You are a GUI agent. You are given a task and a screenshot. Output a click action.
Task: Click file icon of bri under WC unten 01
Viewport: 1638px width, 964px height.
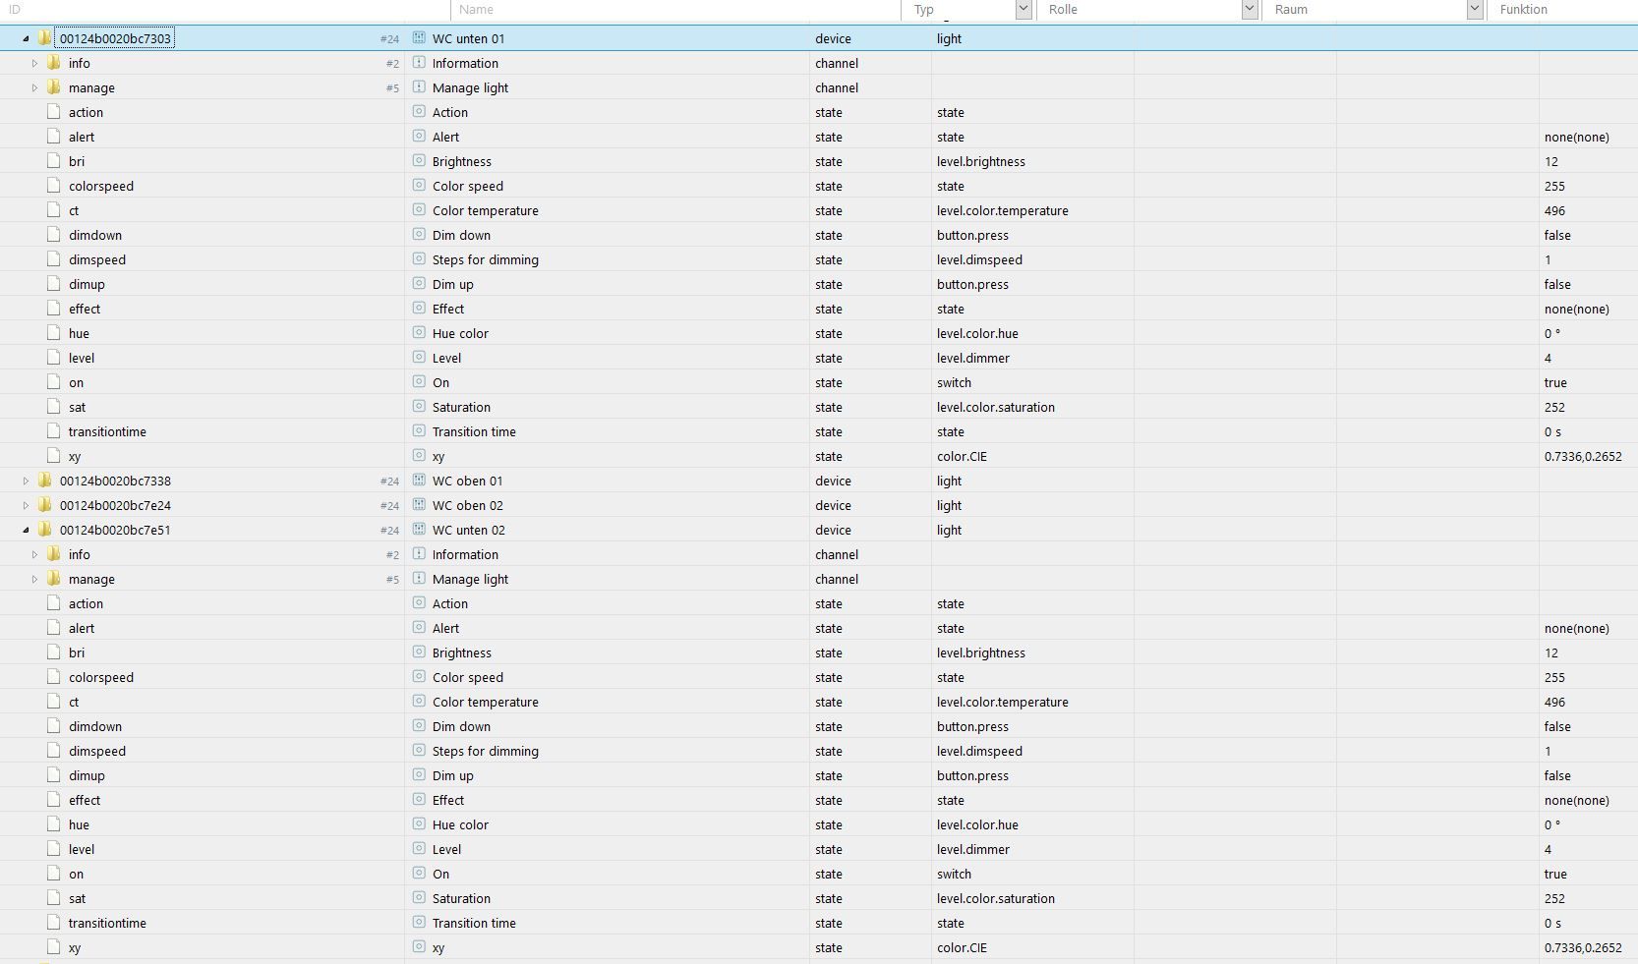tap(54, 161)
